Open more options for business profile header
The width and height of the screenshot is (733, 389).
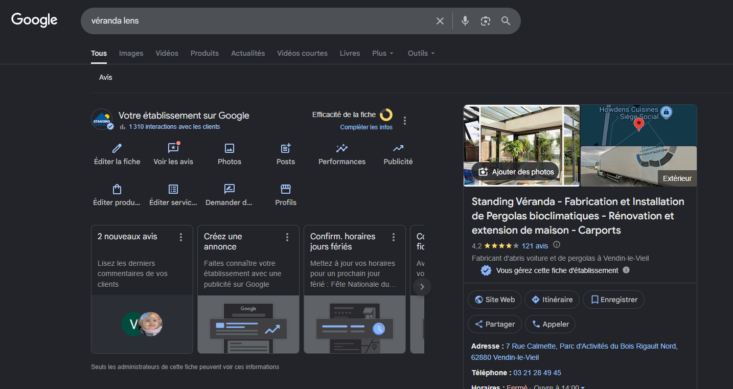coord(405,121)
